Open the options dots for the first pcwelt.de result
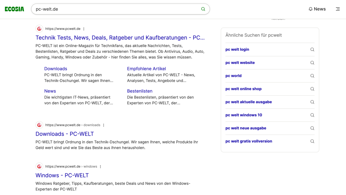 pyautogui.click(x=84, y=29)
